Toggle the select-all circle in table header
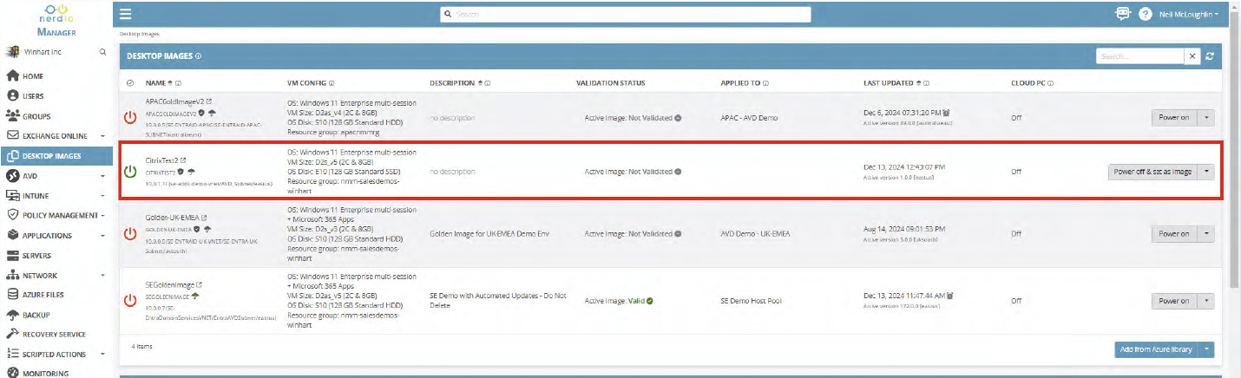Image resolution: width=1241 pixels, height=378 pixels. coord(130,83)
